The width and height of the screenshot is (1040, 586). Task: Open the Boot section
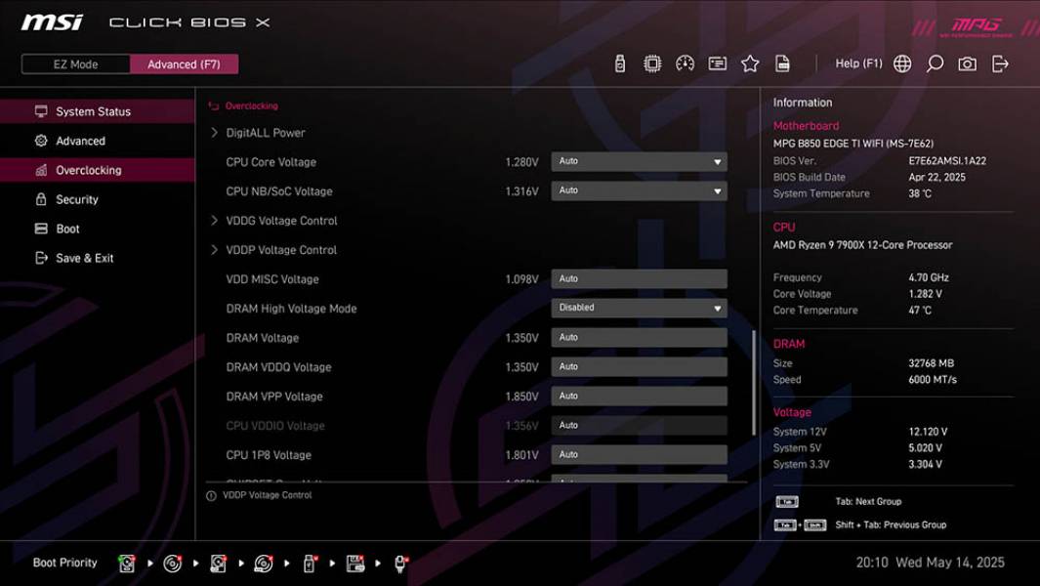98,229
